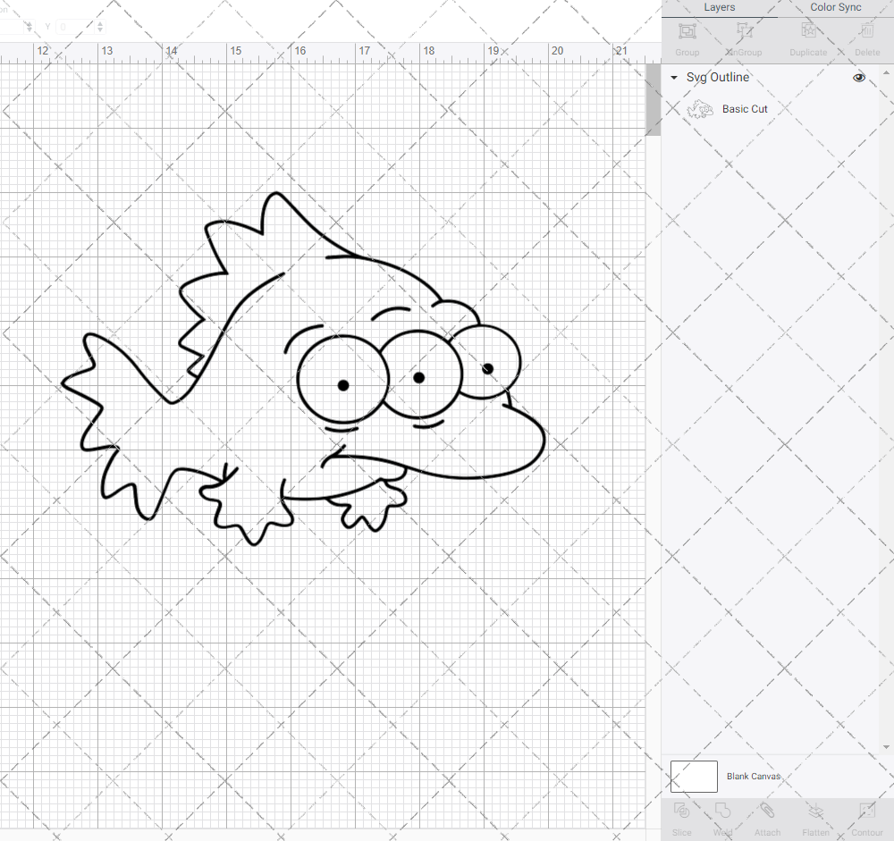The width and height of the screenshot is (894, 841).
Task: Switch to the Color Sync tab
Action: [x=836, y=7]
